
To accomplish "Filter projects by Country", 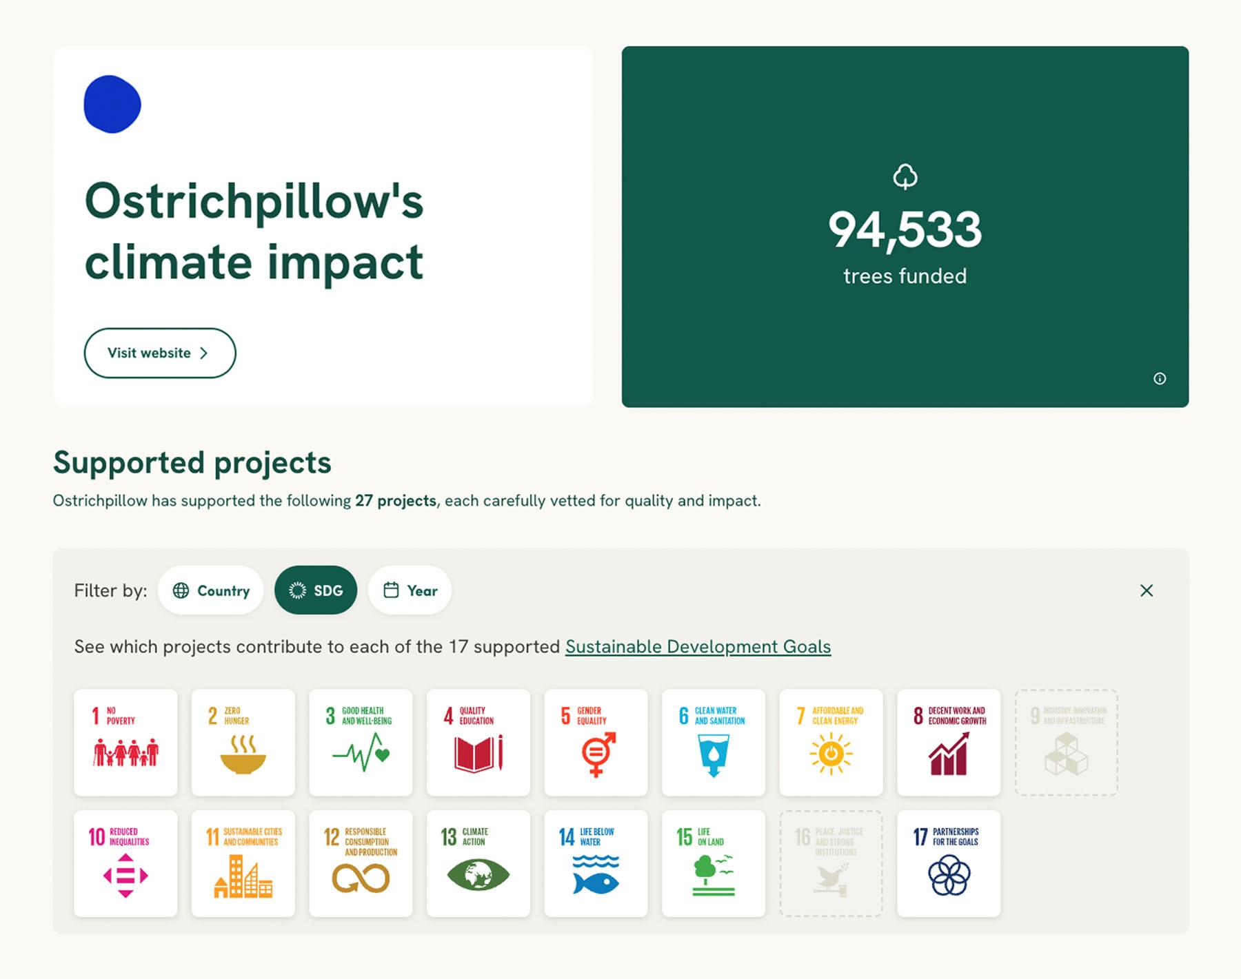I will [x=210, y=590].
